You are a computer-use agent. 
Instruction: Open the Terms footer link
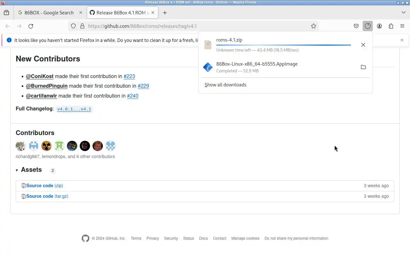click(x=136, y=238)
